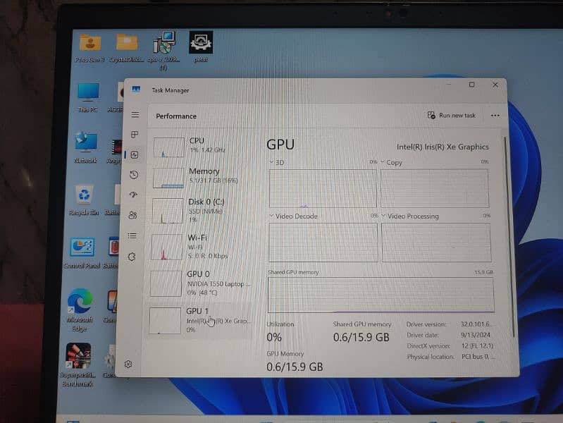
Task: Click the large 'GPU' heading
Action: (280, 145)
